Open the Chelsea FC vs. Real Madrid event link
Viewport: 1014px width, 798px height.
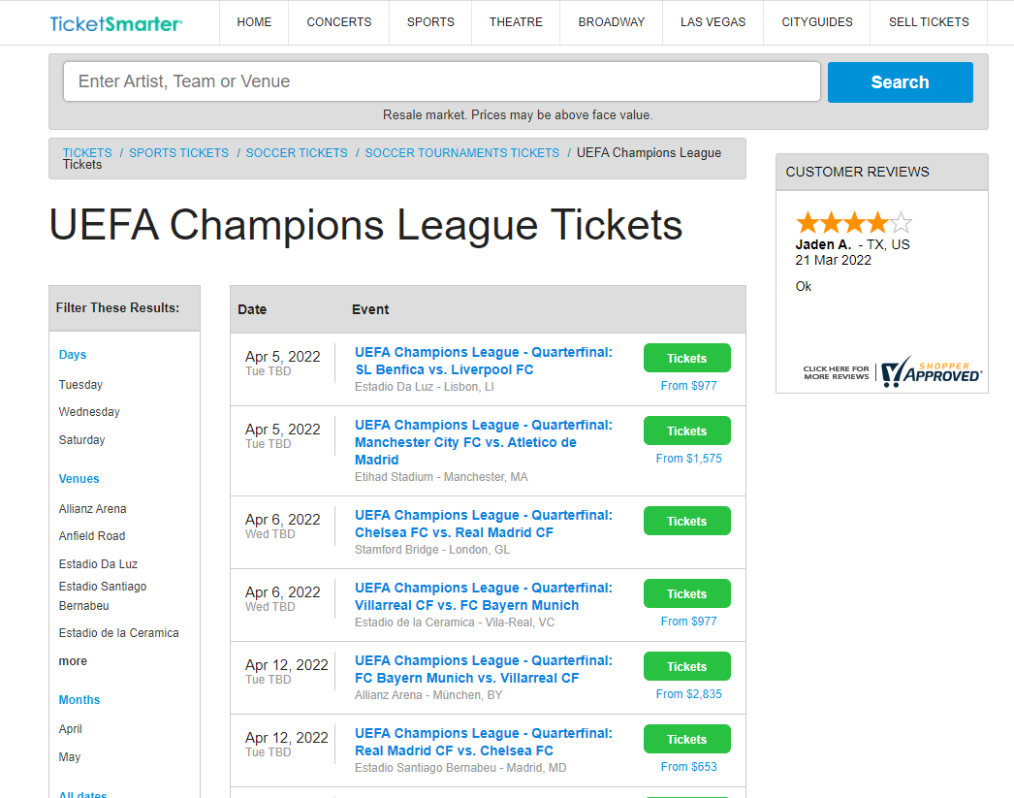point(483,524)
